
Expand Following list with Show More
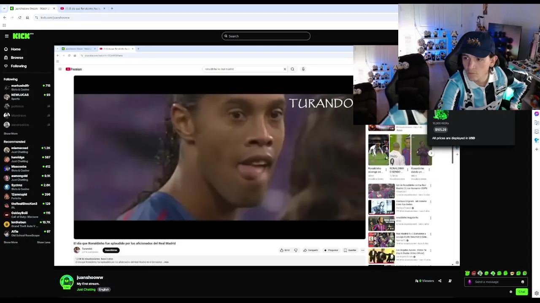11,134
